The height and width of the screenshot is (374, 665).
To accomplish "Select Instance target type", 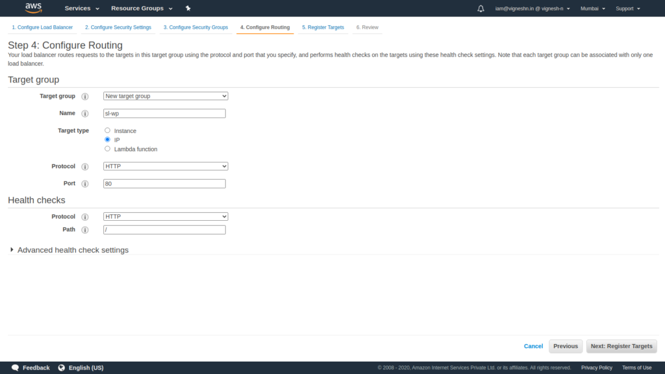I will [107, 131].
